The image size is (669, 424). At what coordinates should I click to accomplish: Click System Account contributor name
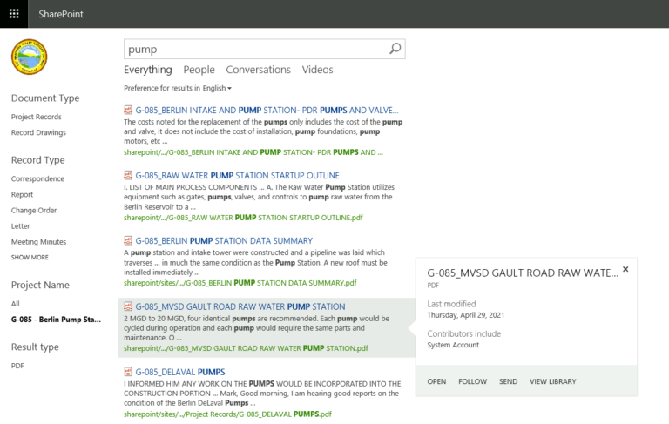(453, 345)
